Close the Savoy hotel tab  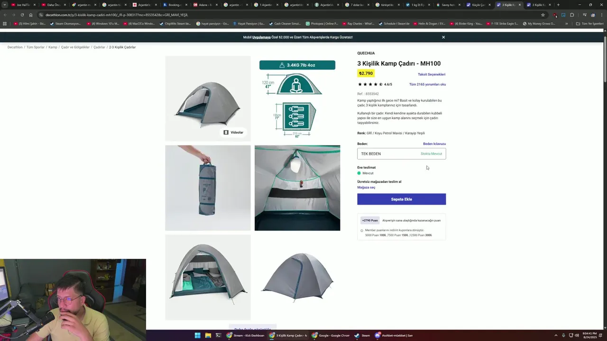click(459, 5)
